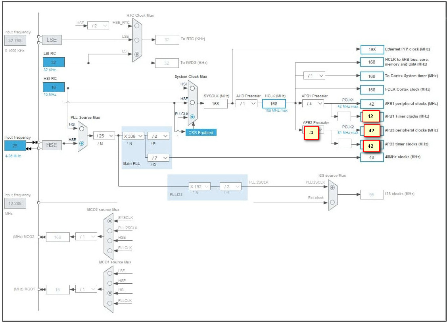447x323 pixels.
Task: Click the LSE oscillator block
Action: click(52, 40)
